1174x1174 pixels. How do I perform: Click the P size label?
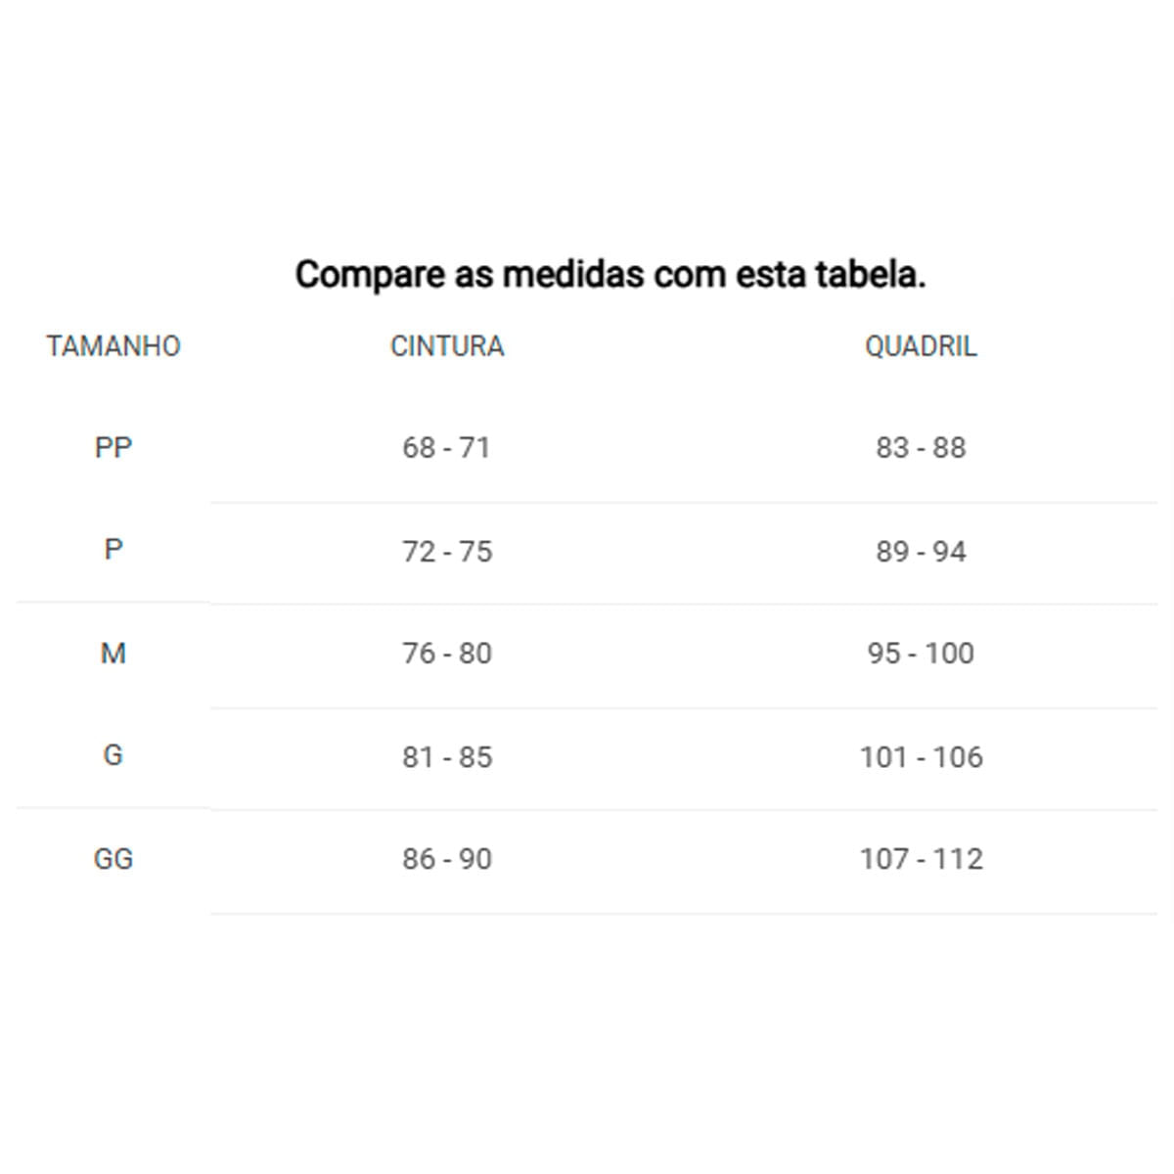tap(113, 550)
